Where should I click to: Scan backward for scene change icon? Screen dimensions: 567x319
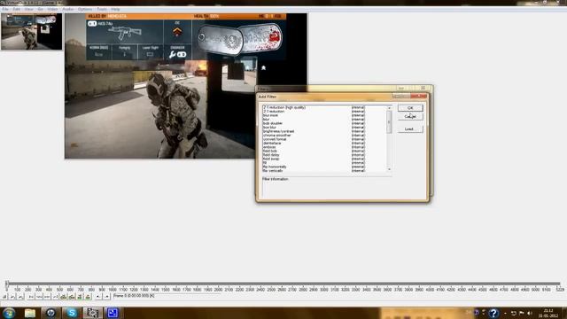click(x=80, y=297)
